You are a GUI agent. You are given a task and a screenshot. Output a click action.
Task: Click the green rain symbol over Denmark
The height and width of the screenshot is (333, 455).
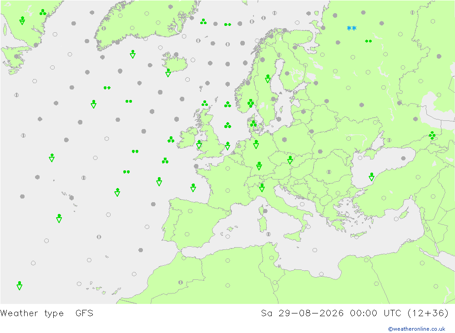253,124
